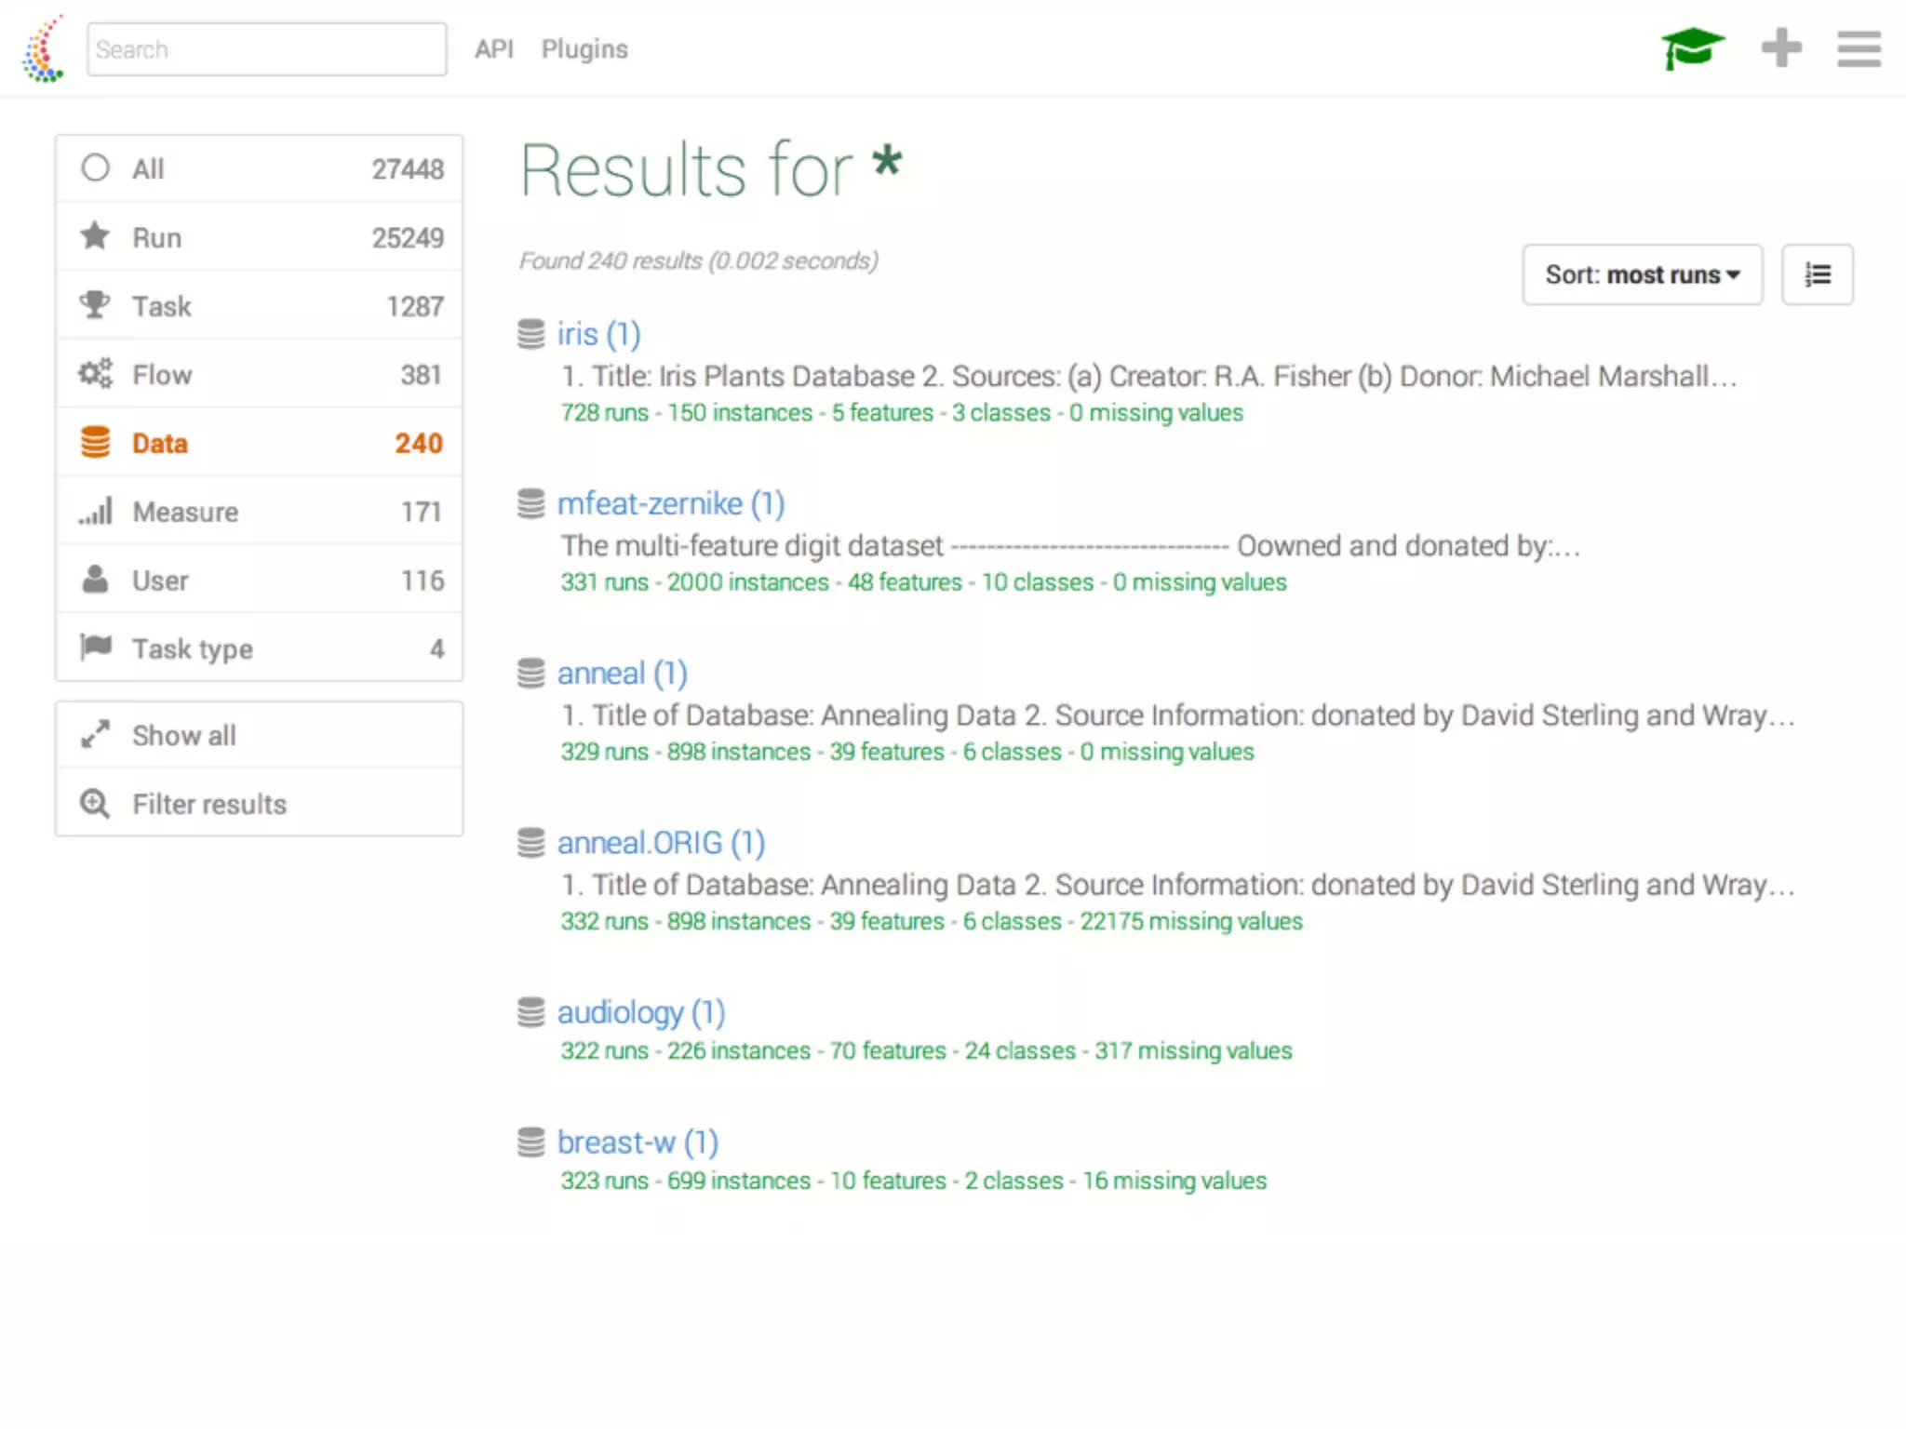Click the OpenML logo icon

pyautogui.click(x=44, y=48)
